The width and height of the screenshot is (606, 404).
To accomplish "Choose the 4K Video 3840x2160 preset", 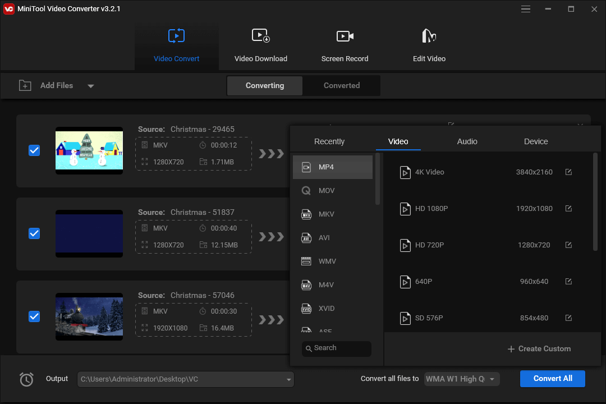I will (488, 172).
